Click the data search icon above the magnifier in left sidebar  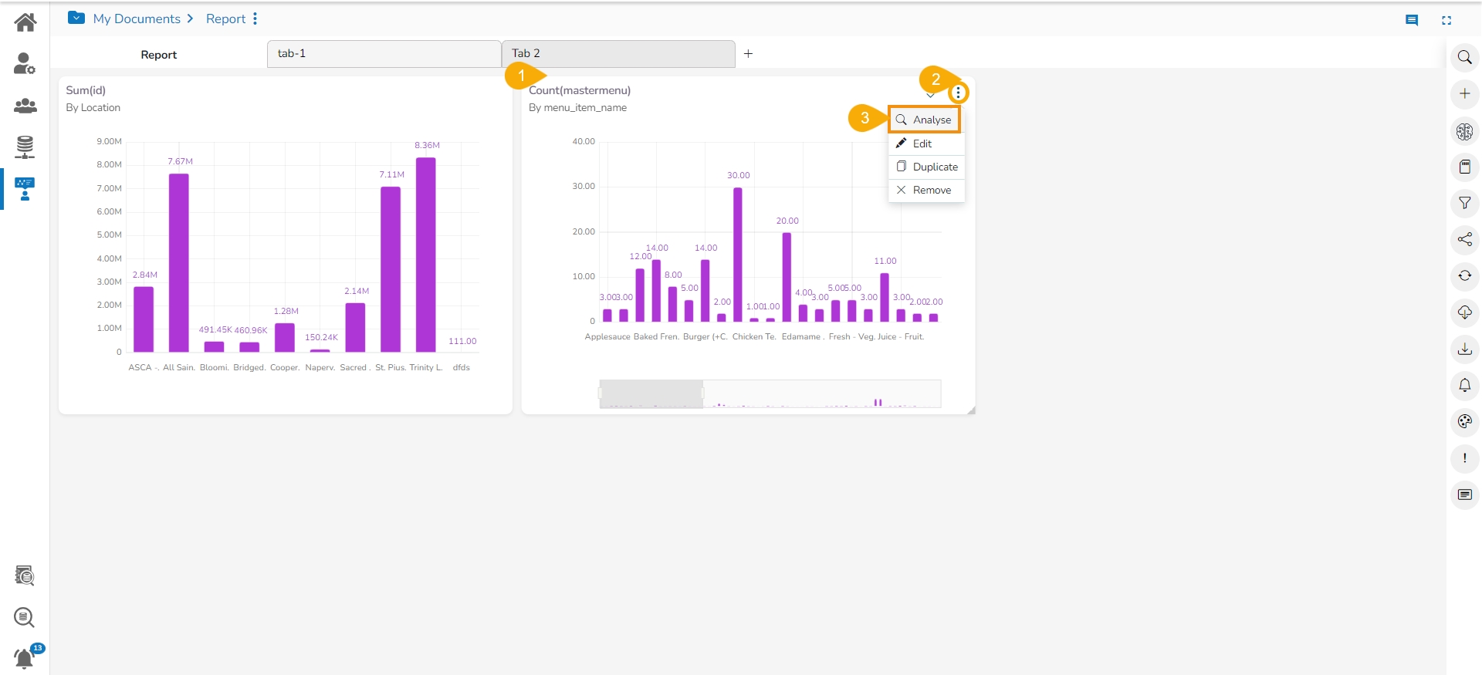[25, 575]
